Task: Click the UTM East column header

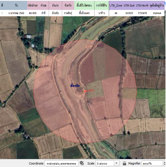Action: tap(130, 6)
